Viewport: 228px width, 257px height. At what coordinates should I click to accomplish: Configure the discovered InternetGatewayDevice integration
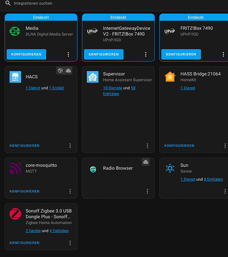point(104,54)
